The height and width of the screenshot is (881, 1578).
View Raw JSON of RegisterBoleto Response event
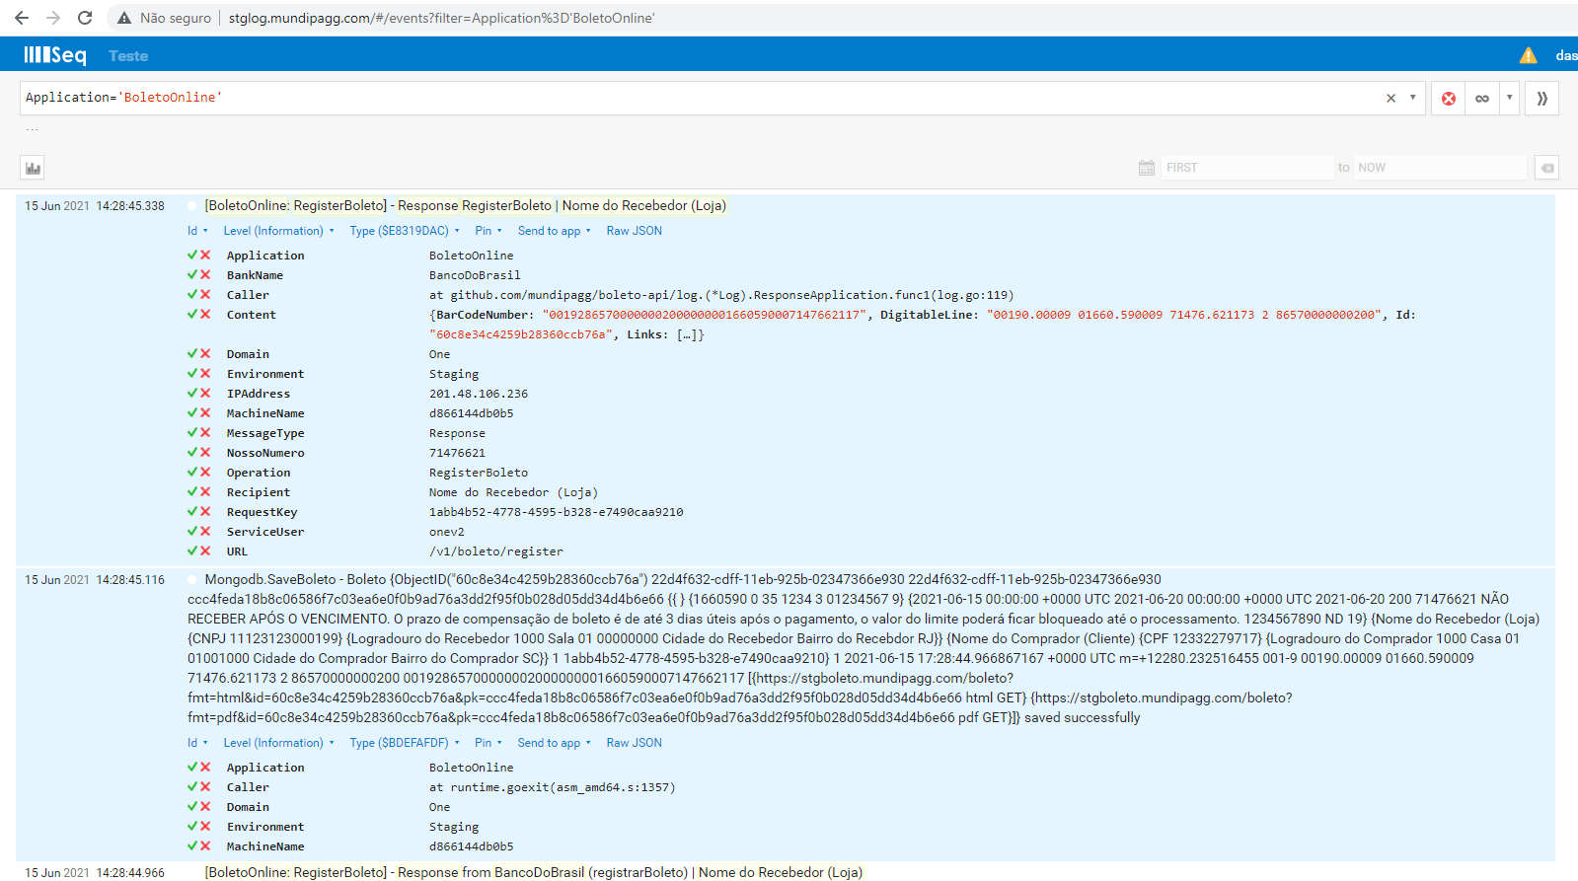[x=635, y=231]
